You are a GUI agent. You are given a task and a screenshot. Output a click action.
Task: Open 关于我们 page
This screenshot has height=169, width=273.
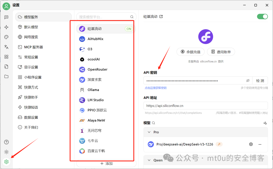point(43,127)
